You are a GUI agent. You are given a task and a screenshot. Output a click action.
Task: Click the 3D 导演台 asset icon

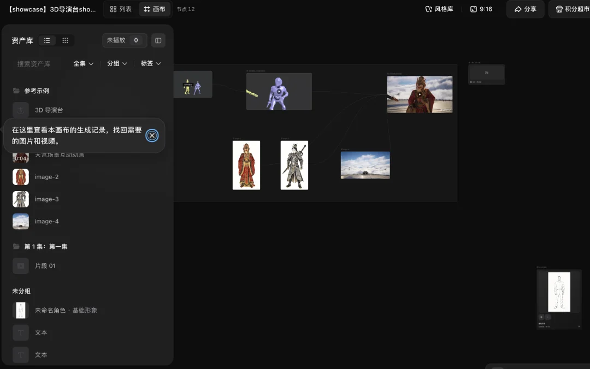21,110
